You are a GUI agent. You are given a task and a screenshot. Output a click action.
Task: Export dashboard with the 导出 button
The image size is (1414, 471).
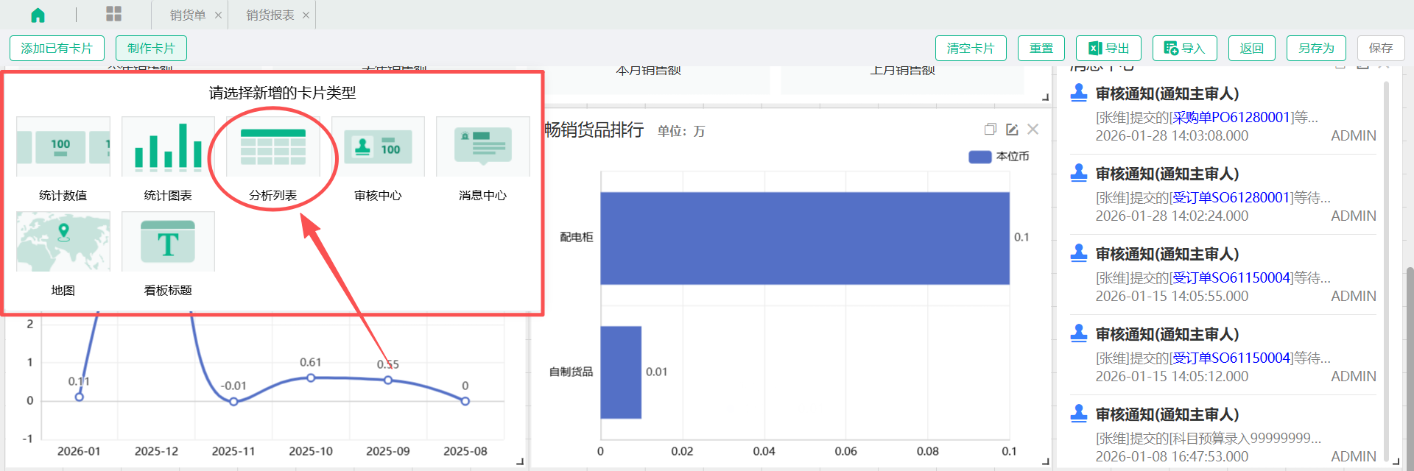tap(1108, 49)
